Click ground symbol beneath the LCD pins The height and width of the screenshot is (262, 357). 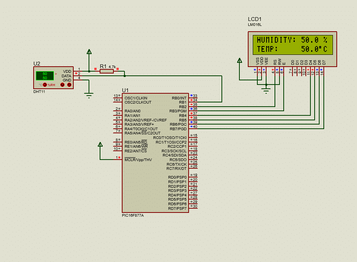point(266,91)
